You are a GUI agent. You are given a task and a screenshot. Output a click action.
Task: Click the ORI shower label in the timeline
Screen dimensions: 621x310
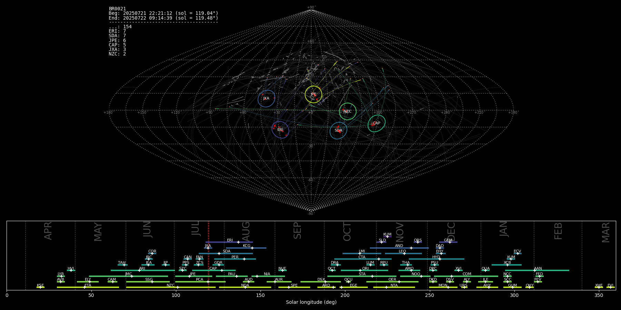365,269
